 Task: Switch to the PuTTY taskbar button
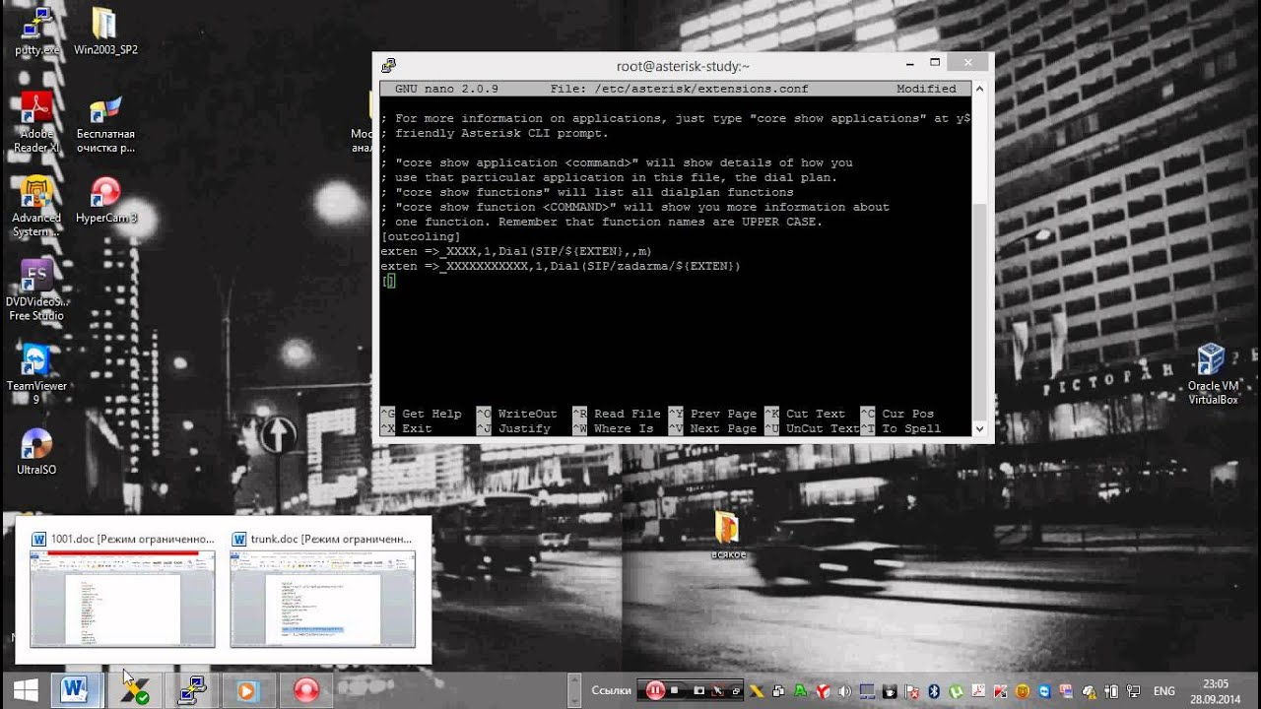click(190, 690)
